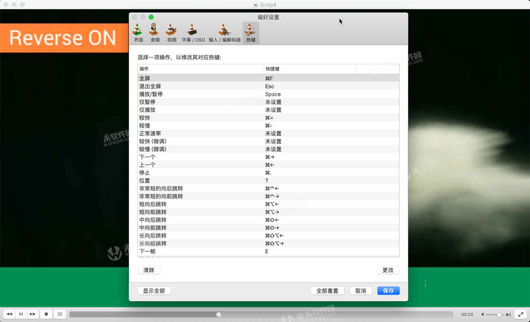Select the 仅暂停 row
This screenshot has width=530, height=322.
(268, 102)
